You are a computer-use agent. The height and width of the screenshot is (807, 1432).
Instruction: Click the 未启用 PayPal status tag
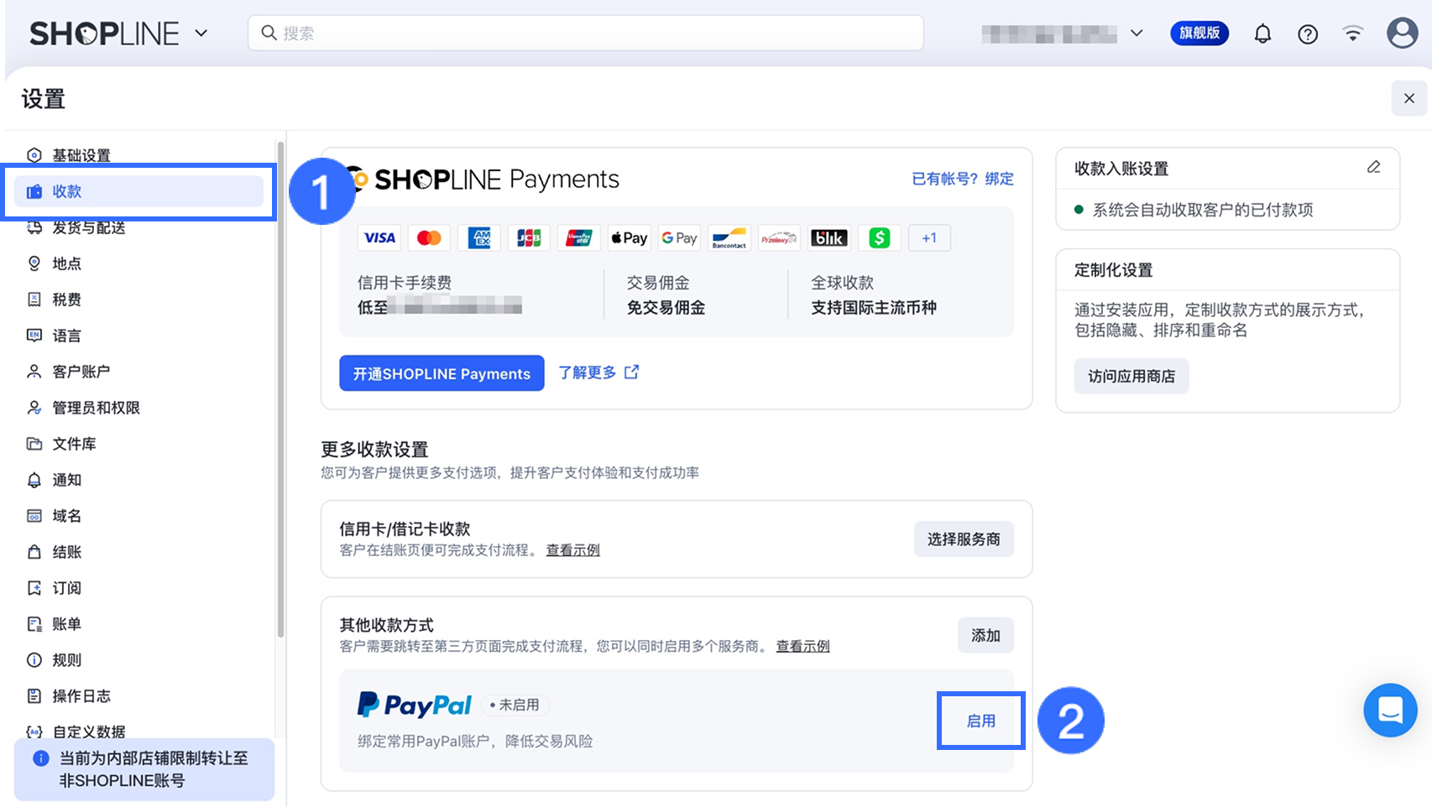pyautogui.click(x=515, y=705)
